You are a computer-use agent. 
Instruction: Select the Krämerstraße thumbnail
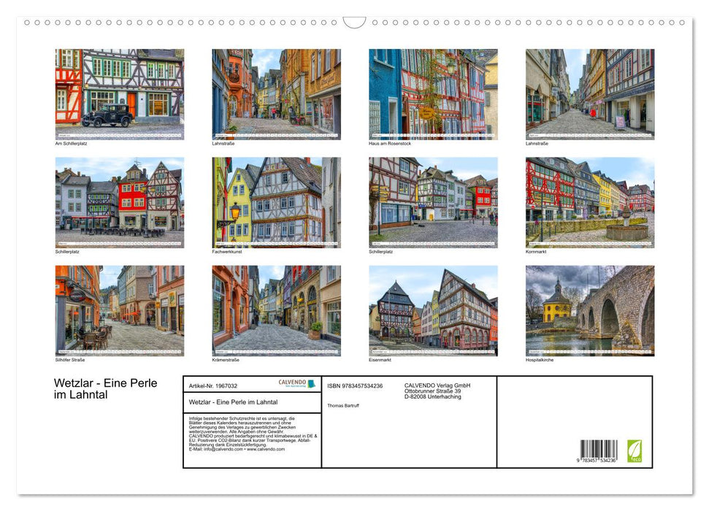[276, 310]
